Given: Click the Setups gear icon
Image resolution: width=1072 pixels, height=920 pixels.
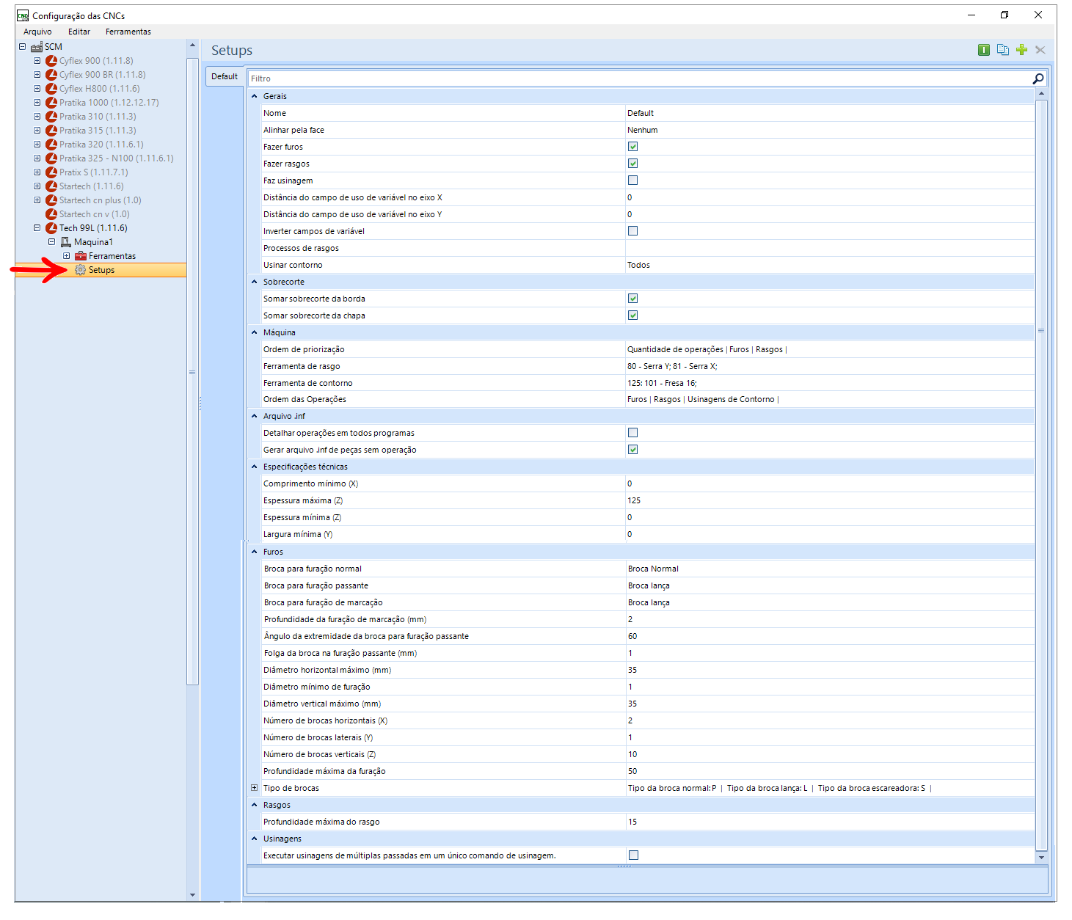Looking at the screenshot, I should click(x=81, y=270).
